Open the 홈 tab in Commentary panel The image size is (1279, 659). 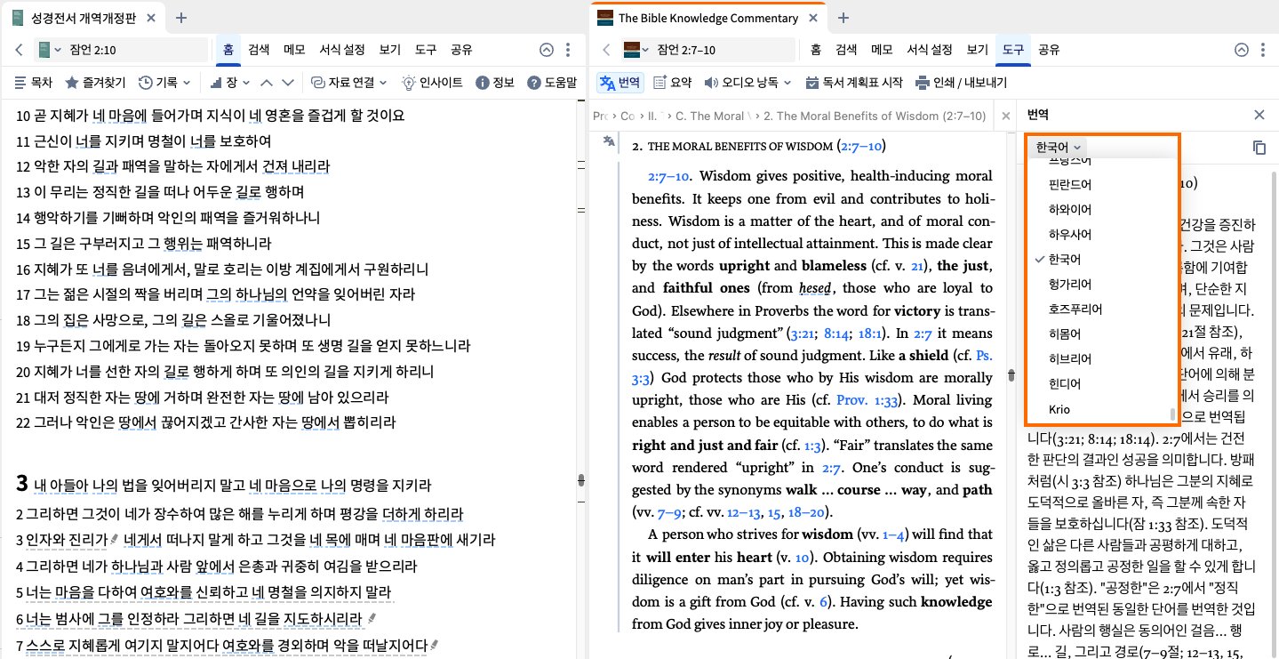click(x=815, y=50)
